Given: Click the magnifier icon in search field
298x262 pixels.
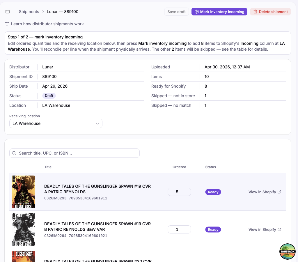Looking at the screenshot, I should (x=14, y=153).
